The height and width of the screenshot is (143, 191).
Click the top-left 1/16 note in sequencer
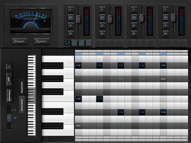(78, 66)
